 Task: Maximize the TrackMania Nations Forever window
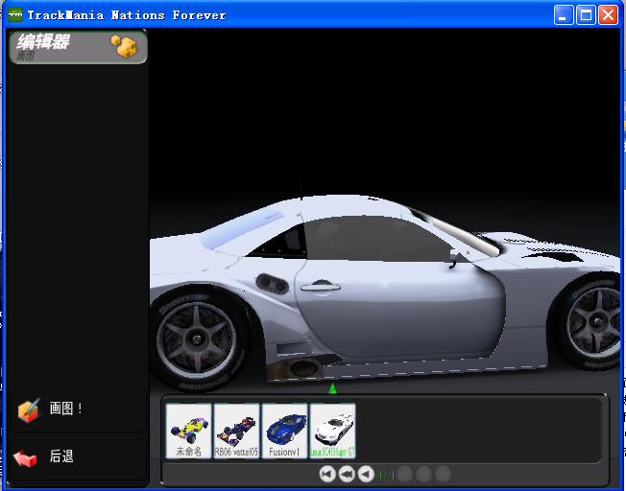[586, 15]
